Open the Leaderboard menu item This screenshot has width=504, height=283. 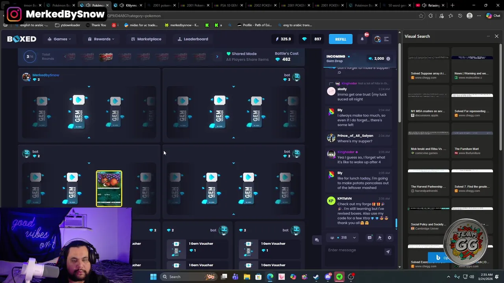pyautogui.click(x=193, y=39)
